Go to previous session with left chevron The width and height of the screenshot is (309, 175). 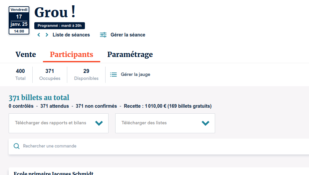click(39, 35)
